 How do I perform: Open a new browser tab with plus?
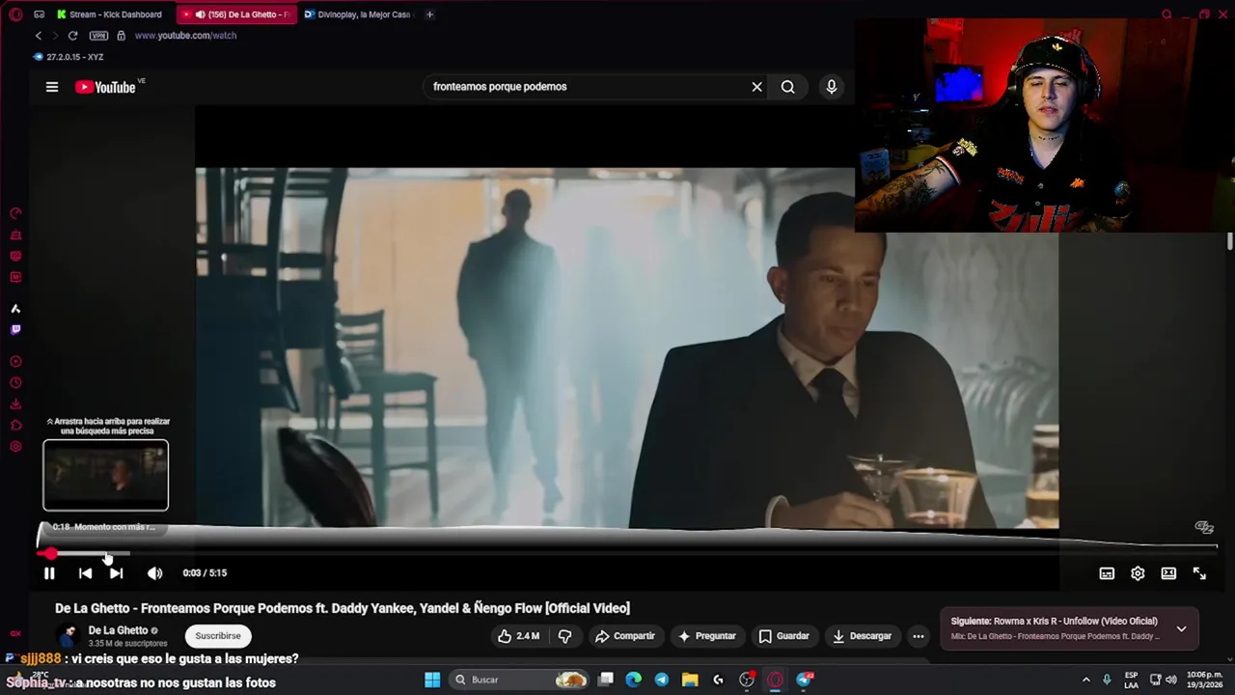429,14
